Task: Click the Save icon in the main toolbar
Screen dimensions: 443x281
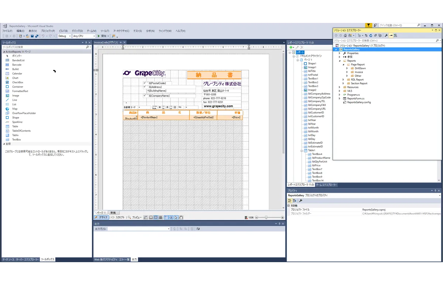Action: (x=32, y=36)
